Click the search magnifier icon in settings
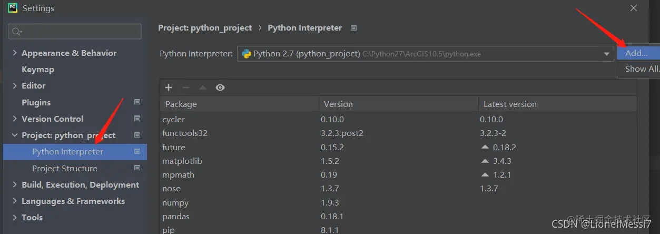The image size is (660, 234). point(16,32)
